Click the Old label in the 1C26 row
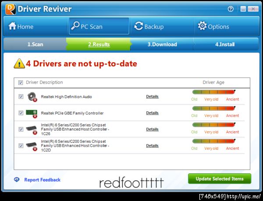 [194, 132]
